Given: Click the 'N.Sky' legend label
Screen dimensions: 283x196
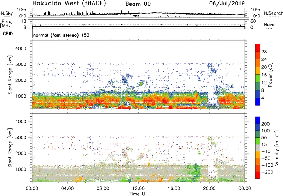Looking at the screenshot, I should tap(7, 13).
